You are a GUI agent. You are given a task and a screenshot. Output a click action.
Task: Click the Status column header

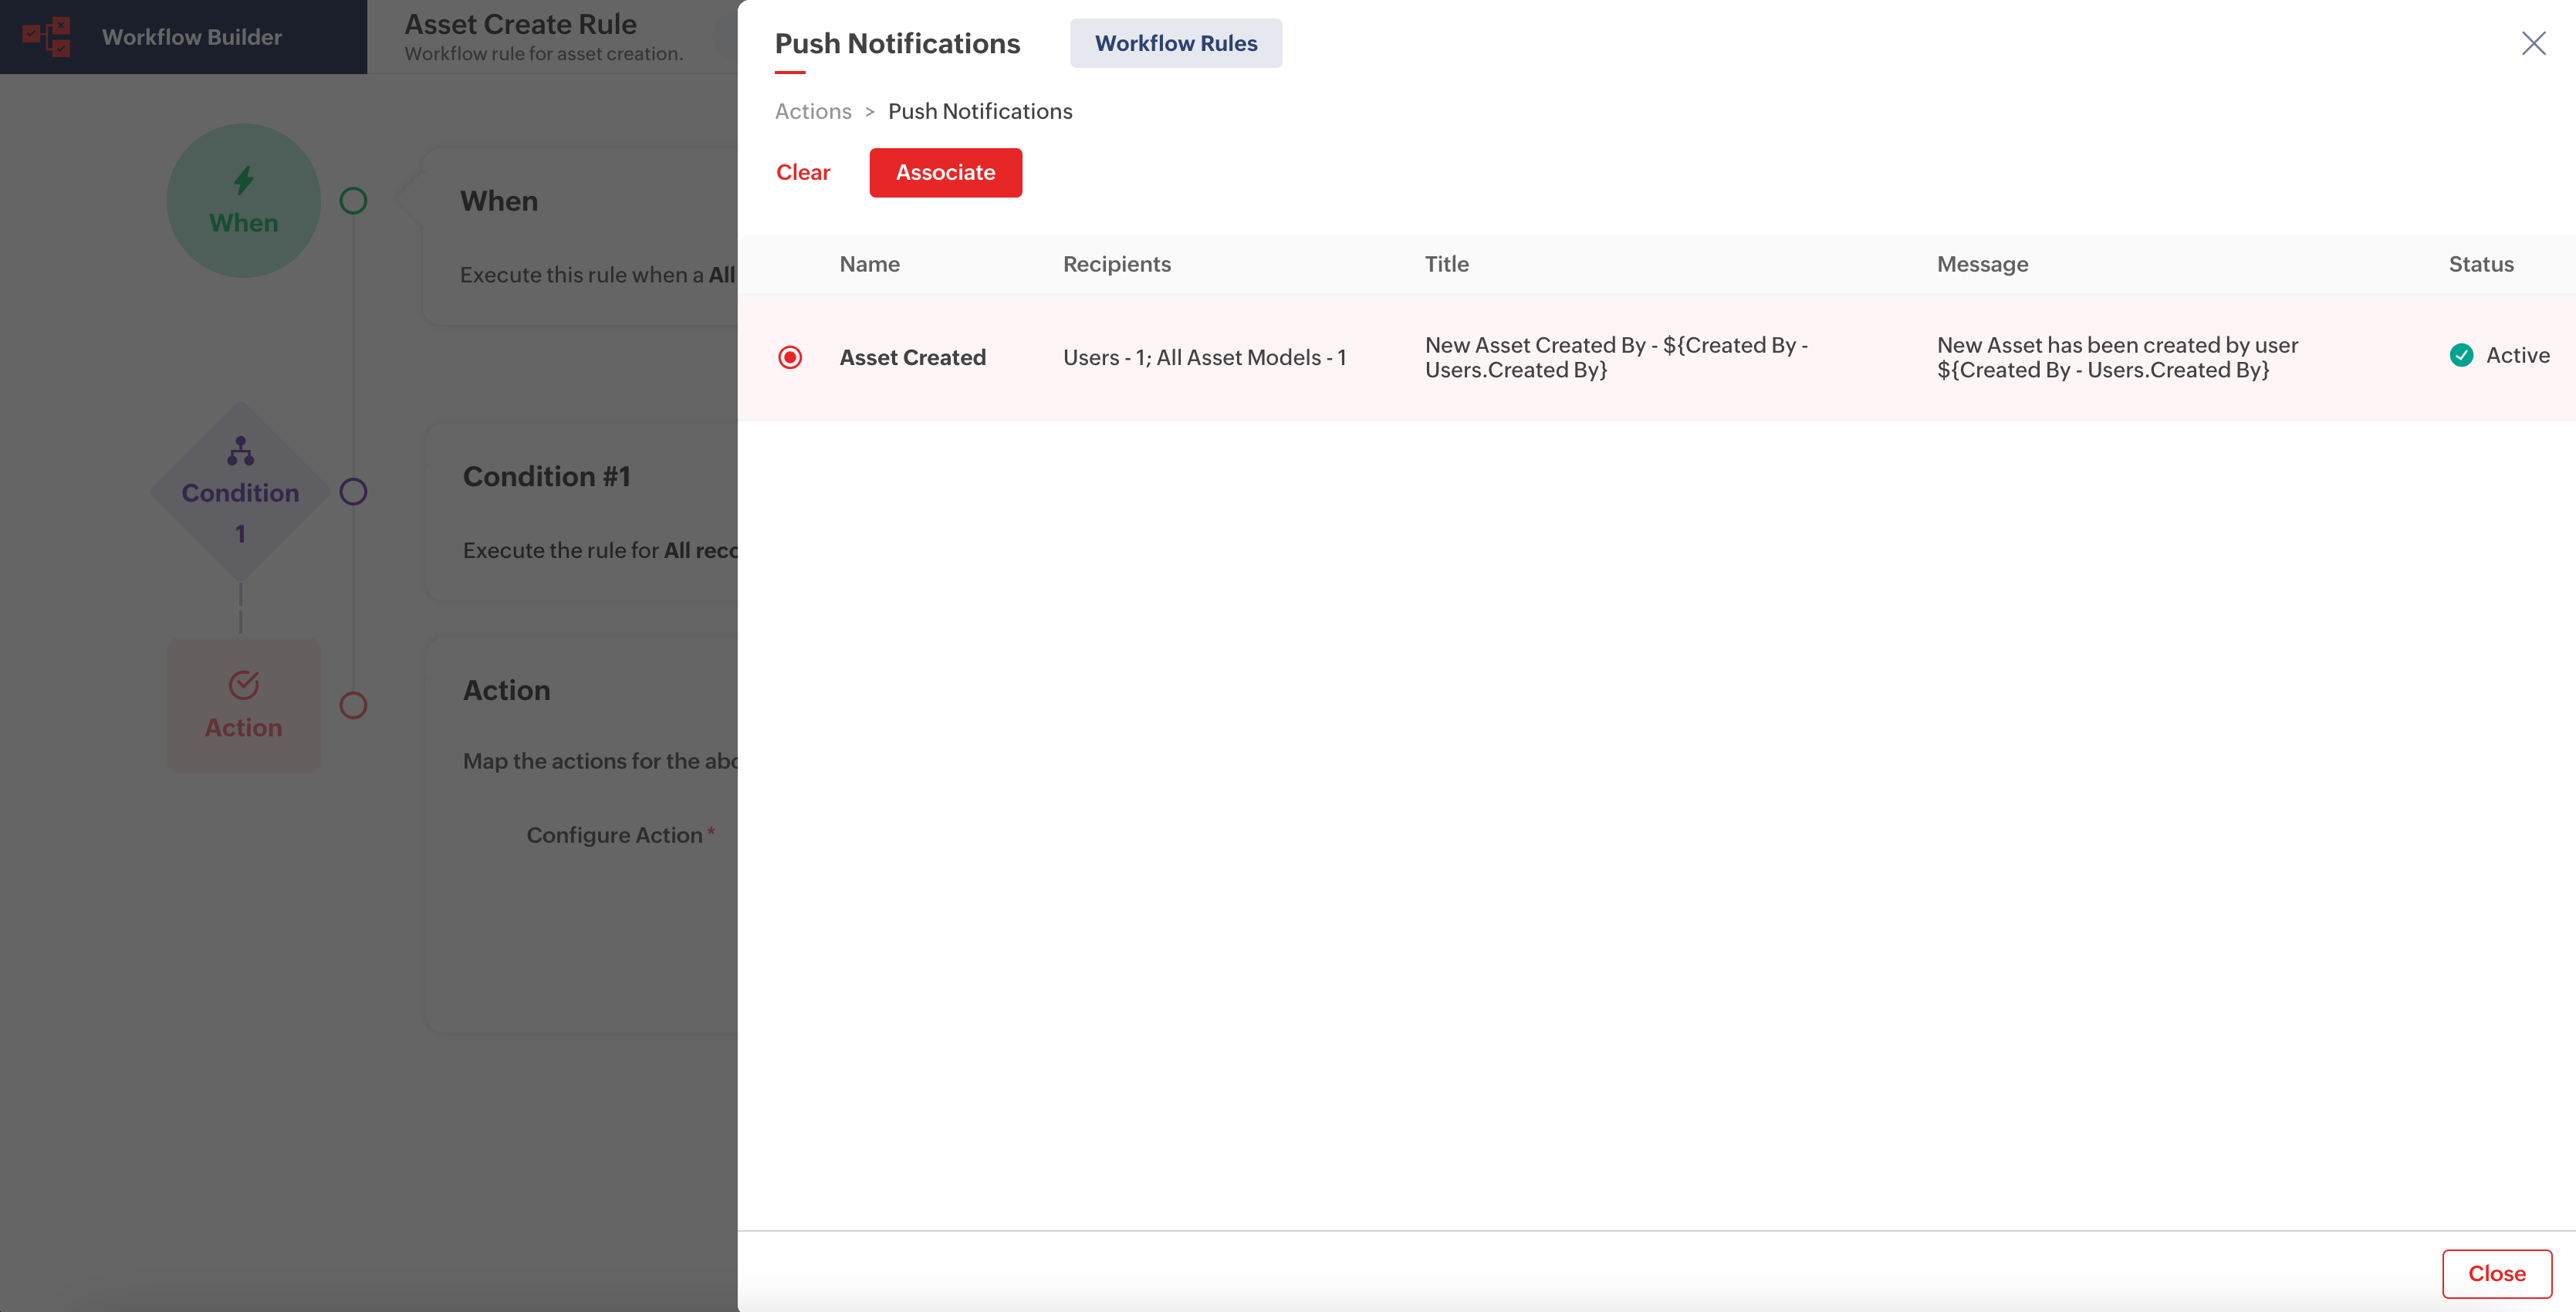(x=2480, y=264)
